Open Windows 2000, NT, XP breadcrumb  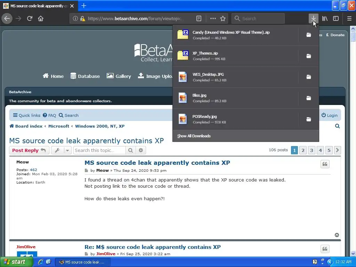[x=100, y=126]
